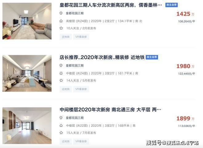Click VR看装修 tag under 1899万 listing
The width and height of the screenshot is (203, 148).
click(x=81, y=142)
